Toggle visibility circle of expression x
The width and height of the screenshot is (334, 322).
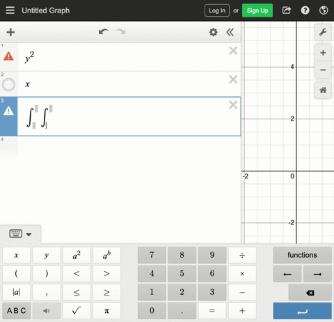click(8, 84)
